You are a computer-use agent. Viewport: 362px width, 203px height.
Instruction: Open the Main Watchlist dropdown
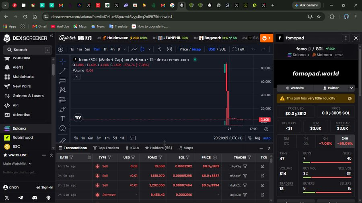click(17, 164)
